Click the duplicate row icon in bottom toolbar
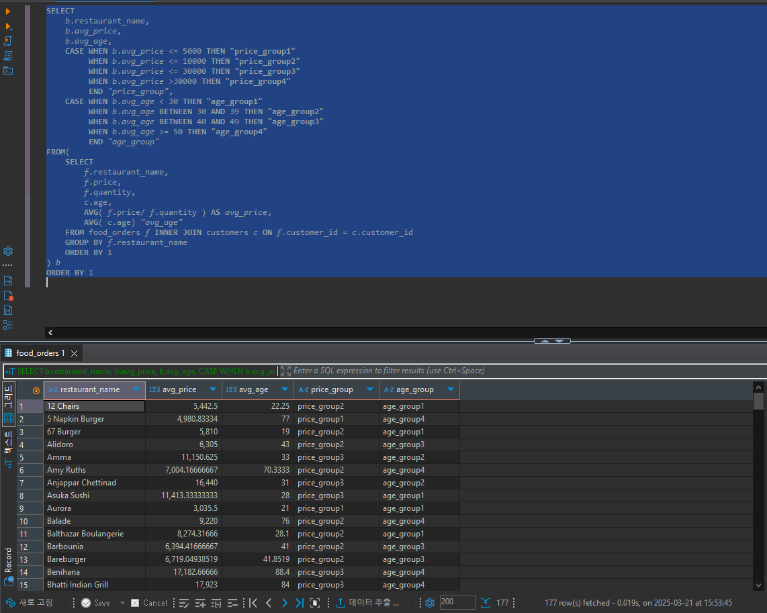The image size is (767, 613). [216, 603]
